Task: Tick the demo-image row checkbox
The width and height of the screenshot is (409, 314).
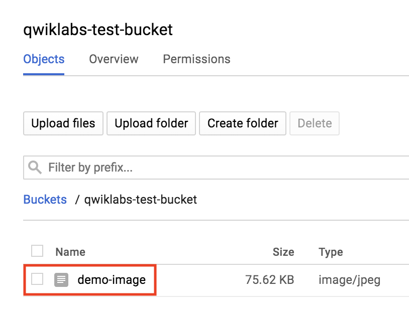Action: tap(37, 279)
